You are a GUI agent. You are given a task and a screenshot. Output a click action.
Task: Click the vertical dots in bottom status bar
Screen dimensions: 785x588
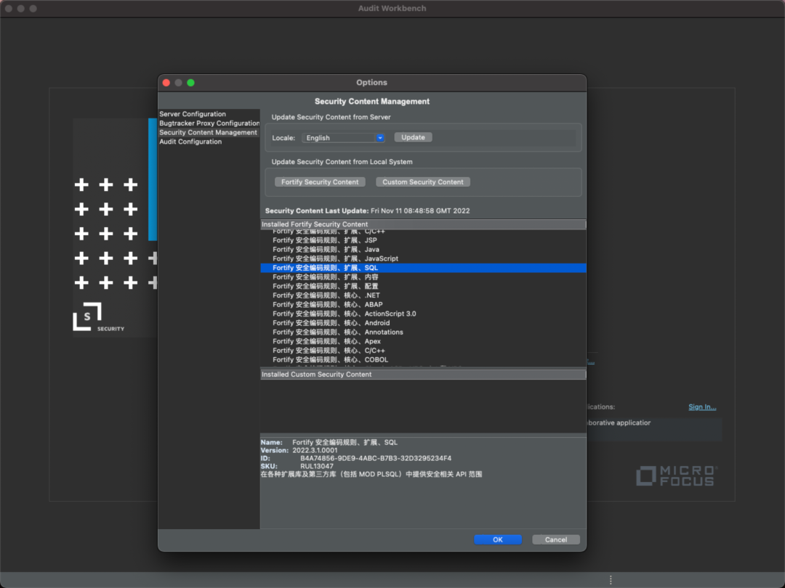coord(611,580)
